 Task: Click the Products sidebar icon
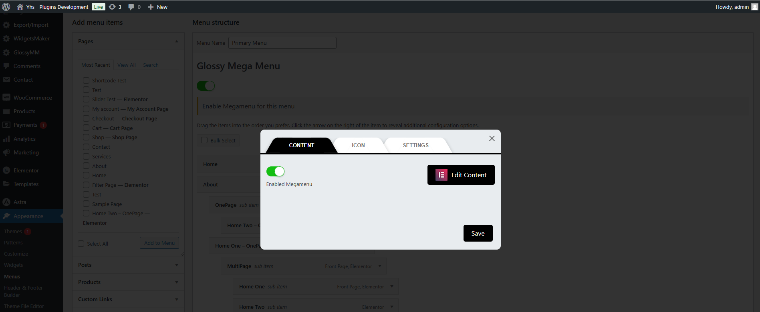point(6,111)
